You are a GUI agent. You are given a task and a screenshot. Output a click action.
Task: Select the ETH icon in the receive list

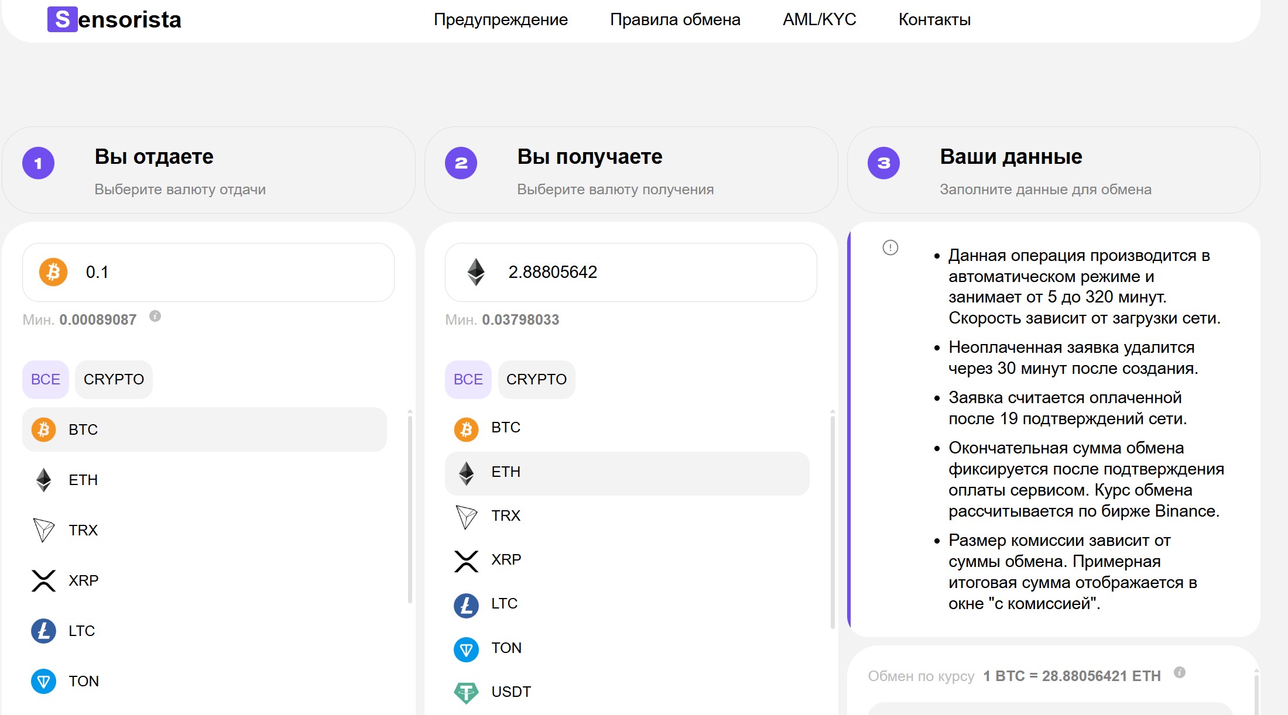tap(467, 472)
